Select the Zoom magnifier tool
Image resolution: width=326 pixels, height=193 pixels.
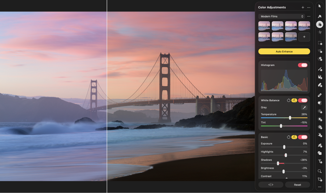point(320,171)
